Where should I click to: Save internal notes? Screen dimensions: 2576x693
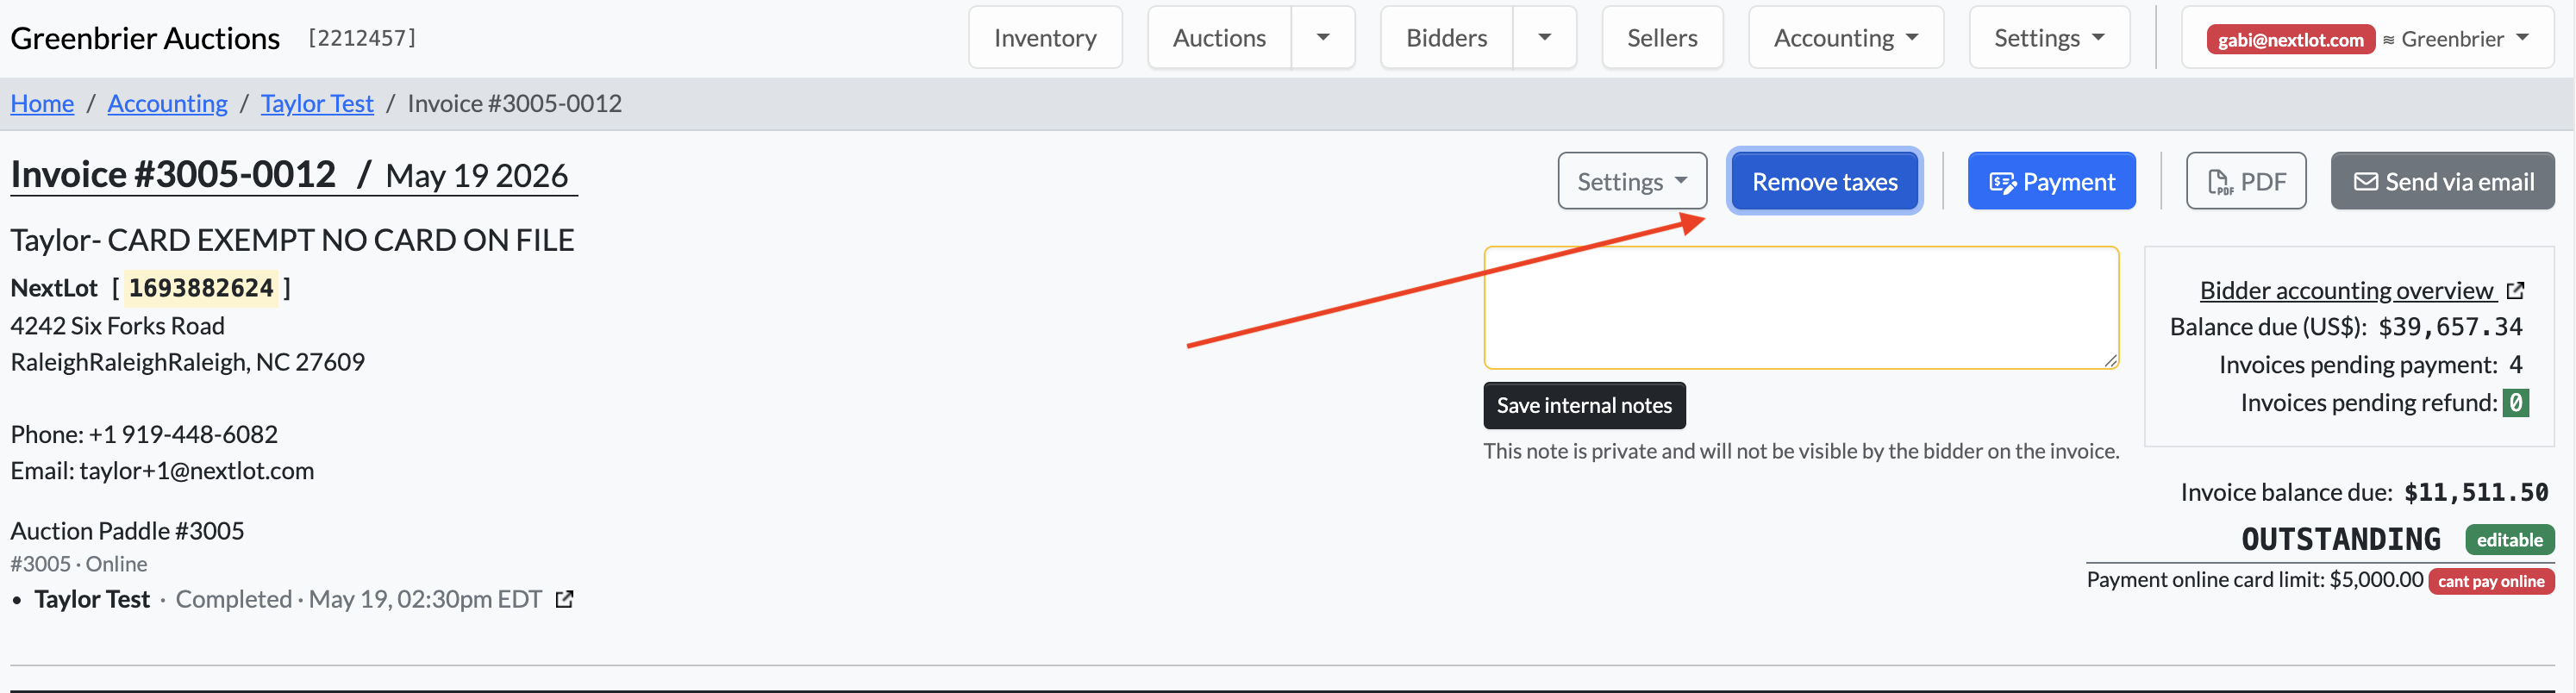[x=1584, y=405]
